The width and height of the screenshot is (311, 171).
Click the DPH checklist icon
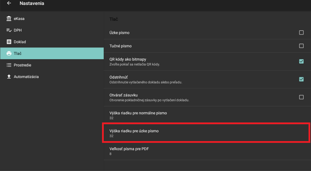point(9,30)
